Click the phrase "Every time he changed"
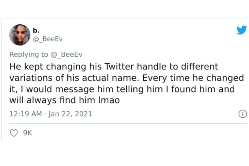249x166 pixels. tap(193, 78)
